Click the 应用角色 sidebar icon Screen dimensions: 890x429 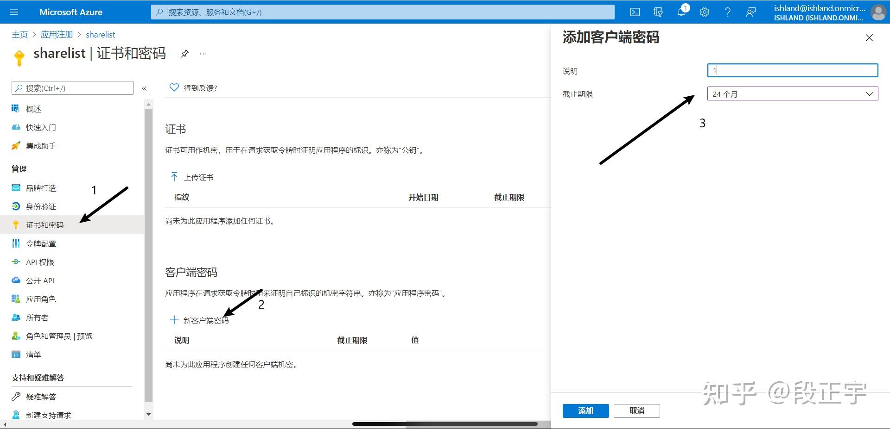click(16, 299)
